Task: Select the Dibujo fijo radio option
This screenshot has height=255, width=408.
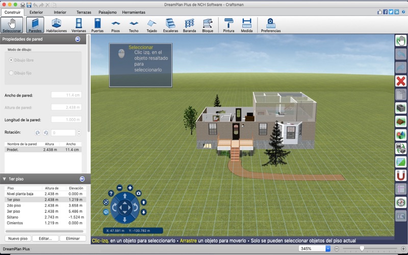Action: click(x=11, y=73)
